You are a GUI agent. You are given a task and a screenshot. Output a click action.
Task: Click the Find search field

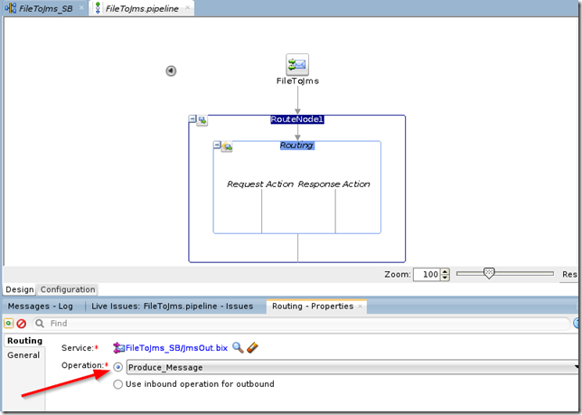[298, 323]
